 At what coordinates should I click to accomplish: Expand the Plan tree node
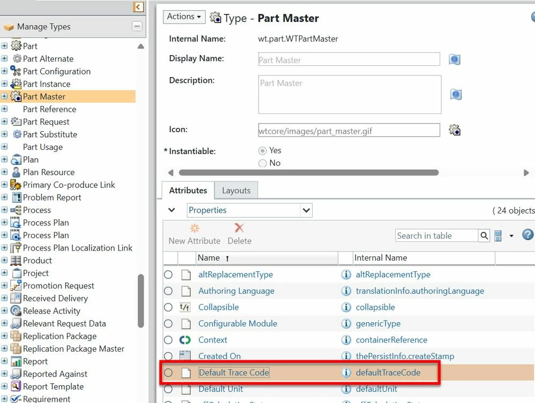tap(4, 159)
